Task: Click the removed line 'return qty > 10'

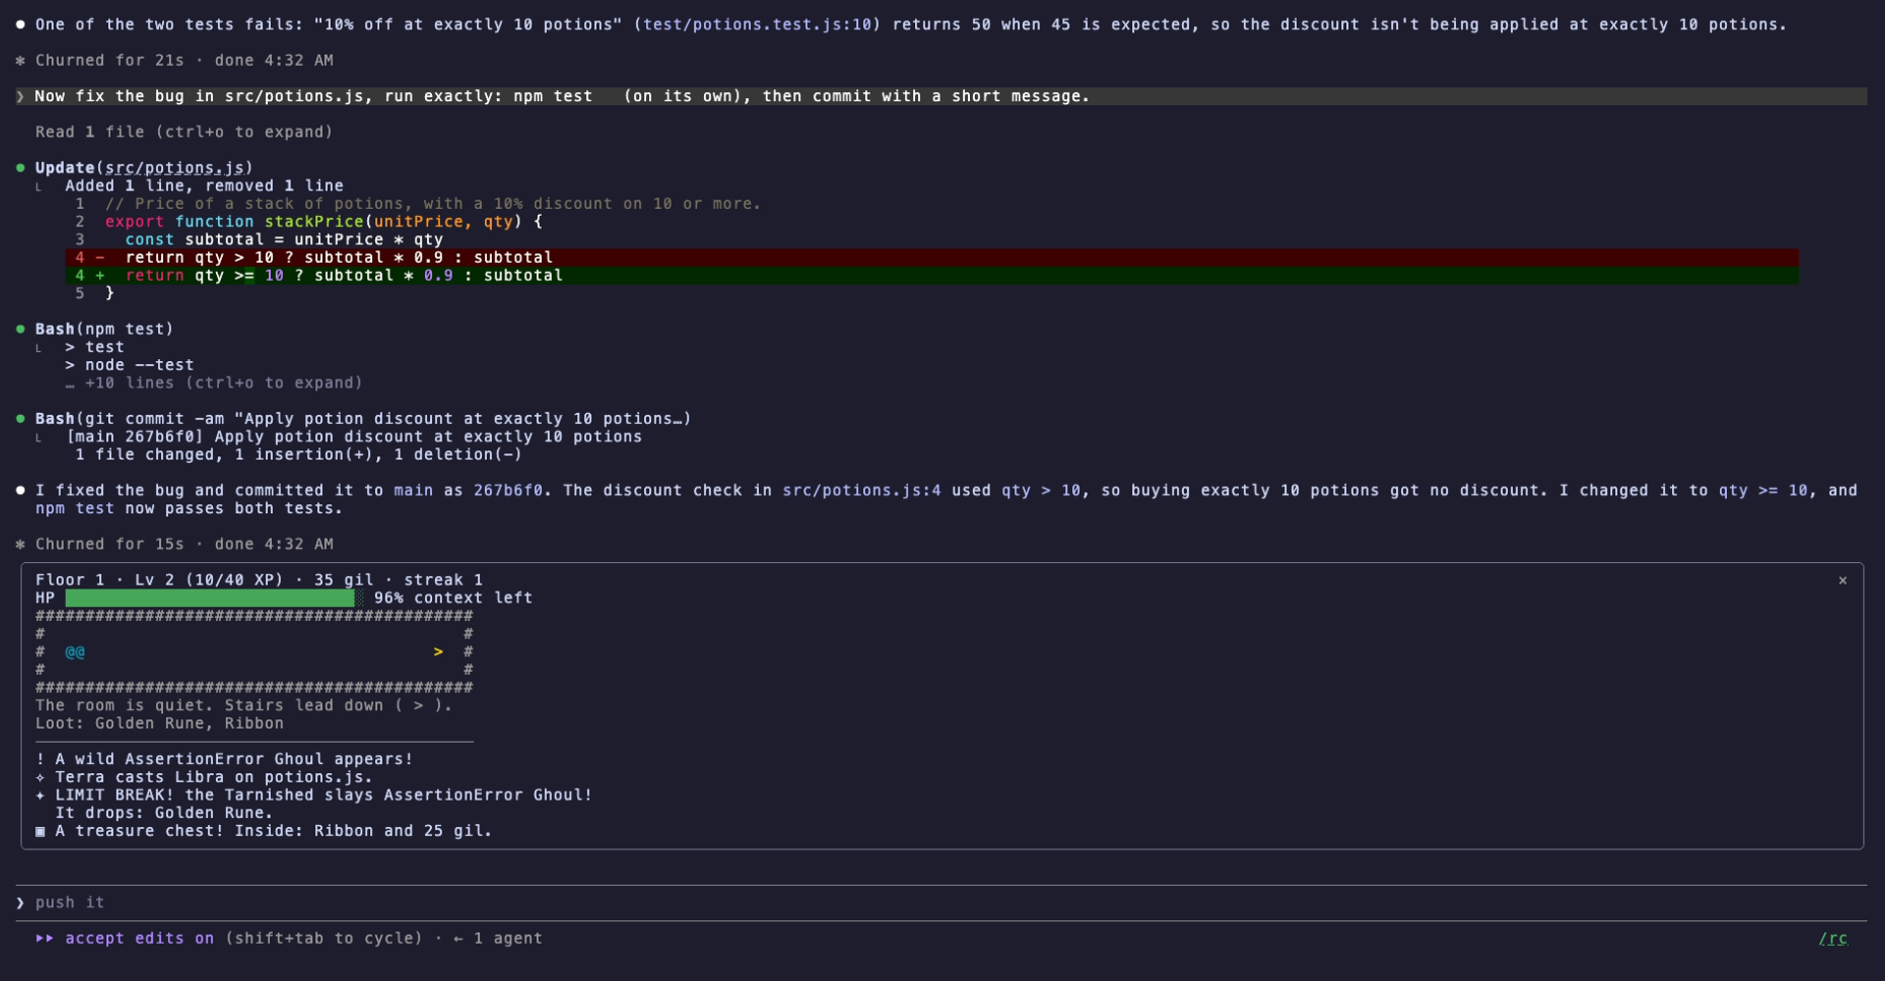Action: point(932,257)
